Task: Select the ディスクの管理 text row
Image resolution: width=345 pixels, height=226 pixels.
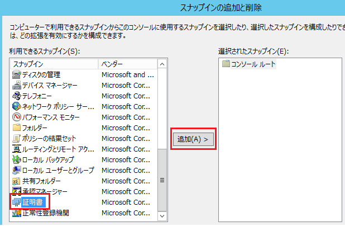Action: (41, 75)
